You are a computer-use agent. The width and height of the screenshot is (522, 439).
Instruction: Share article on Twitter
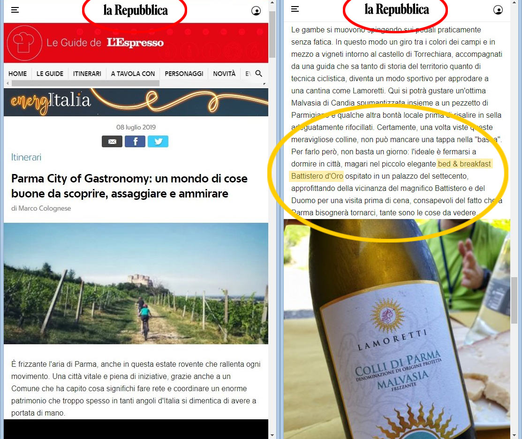[158, 142]
